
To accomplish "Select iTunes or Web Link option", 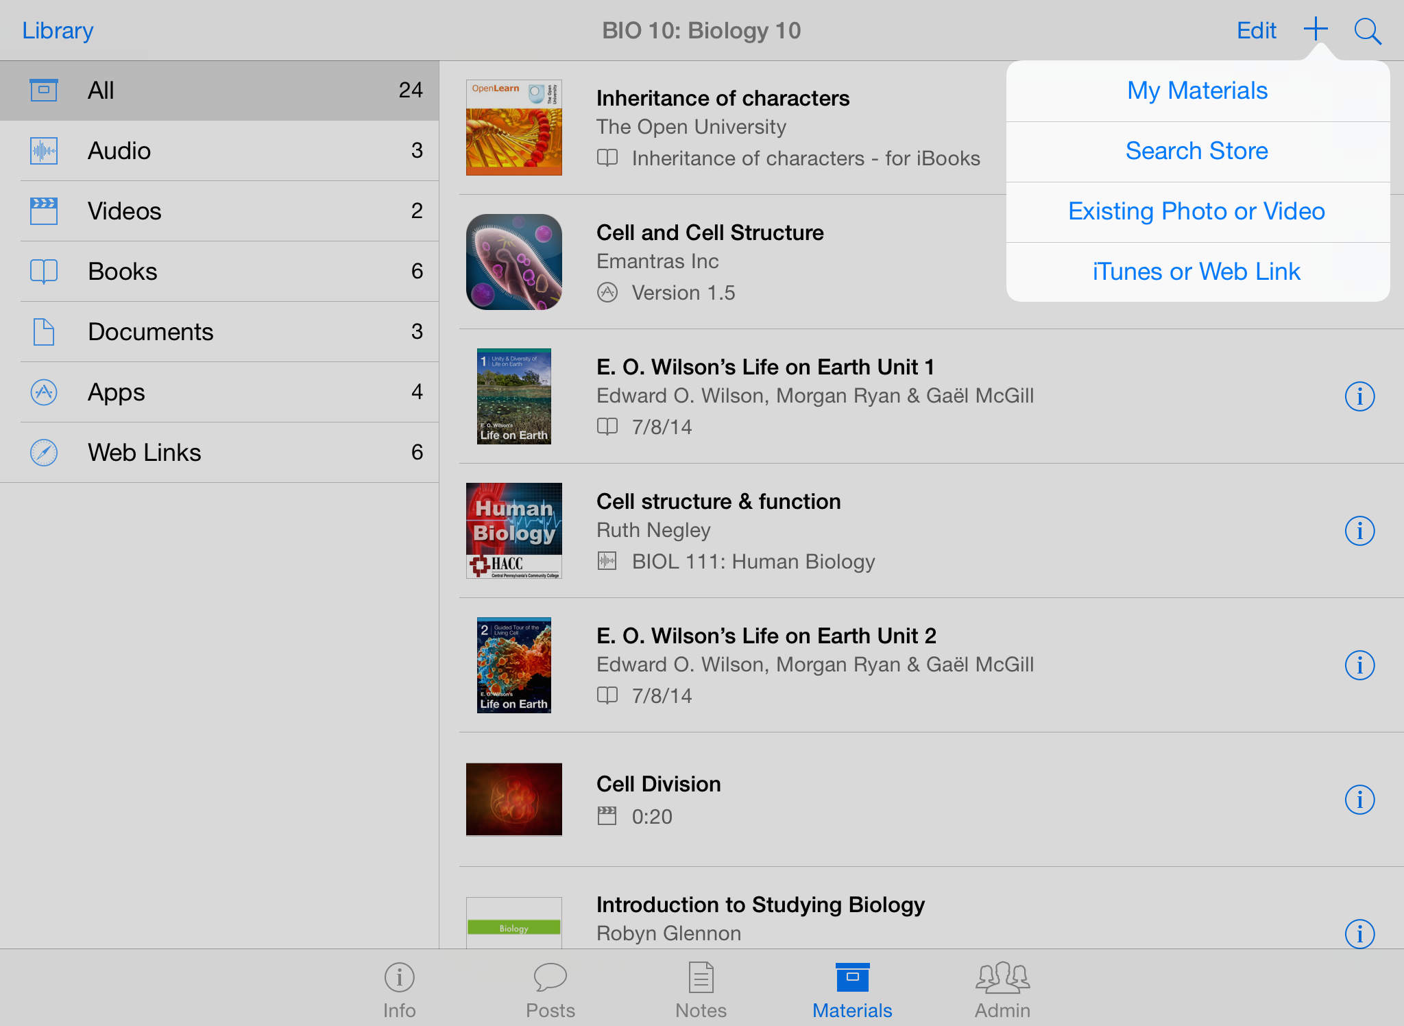I will click(x=1197, y=270).
